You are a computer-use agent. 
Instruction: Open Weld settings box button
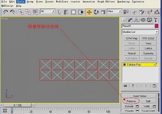[154, 106]
